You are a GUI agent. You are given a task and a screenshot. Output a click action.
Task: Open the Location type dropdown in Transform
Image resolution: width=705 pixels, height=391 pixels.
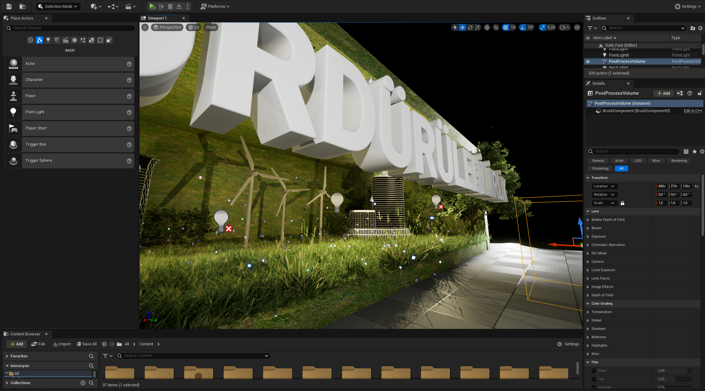pos(605,186)
